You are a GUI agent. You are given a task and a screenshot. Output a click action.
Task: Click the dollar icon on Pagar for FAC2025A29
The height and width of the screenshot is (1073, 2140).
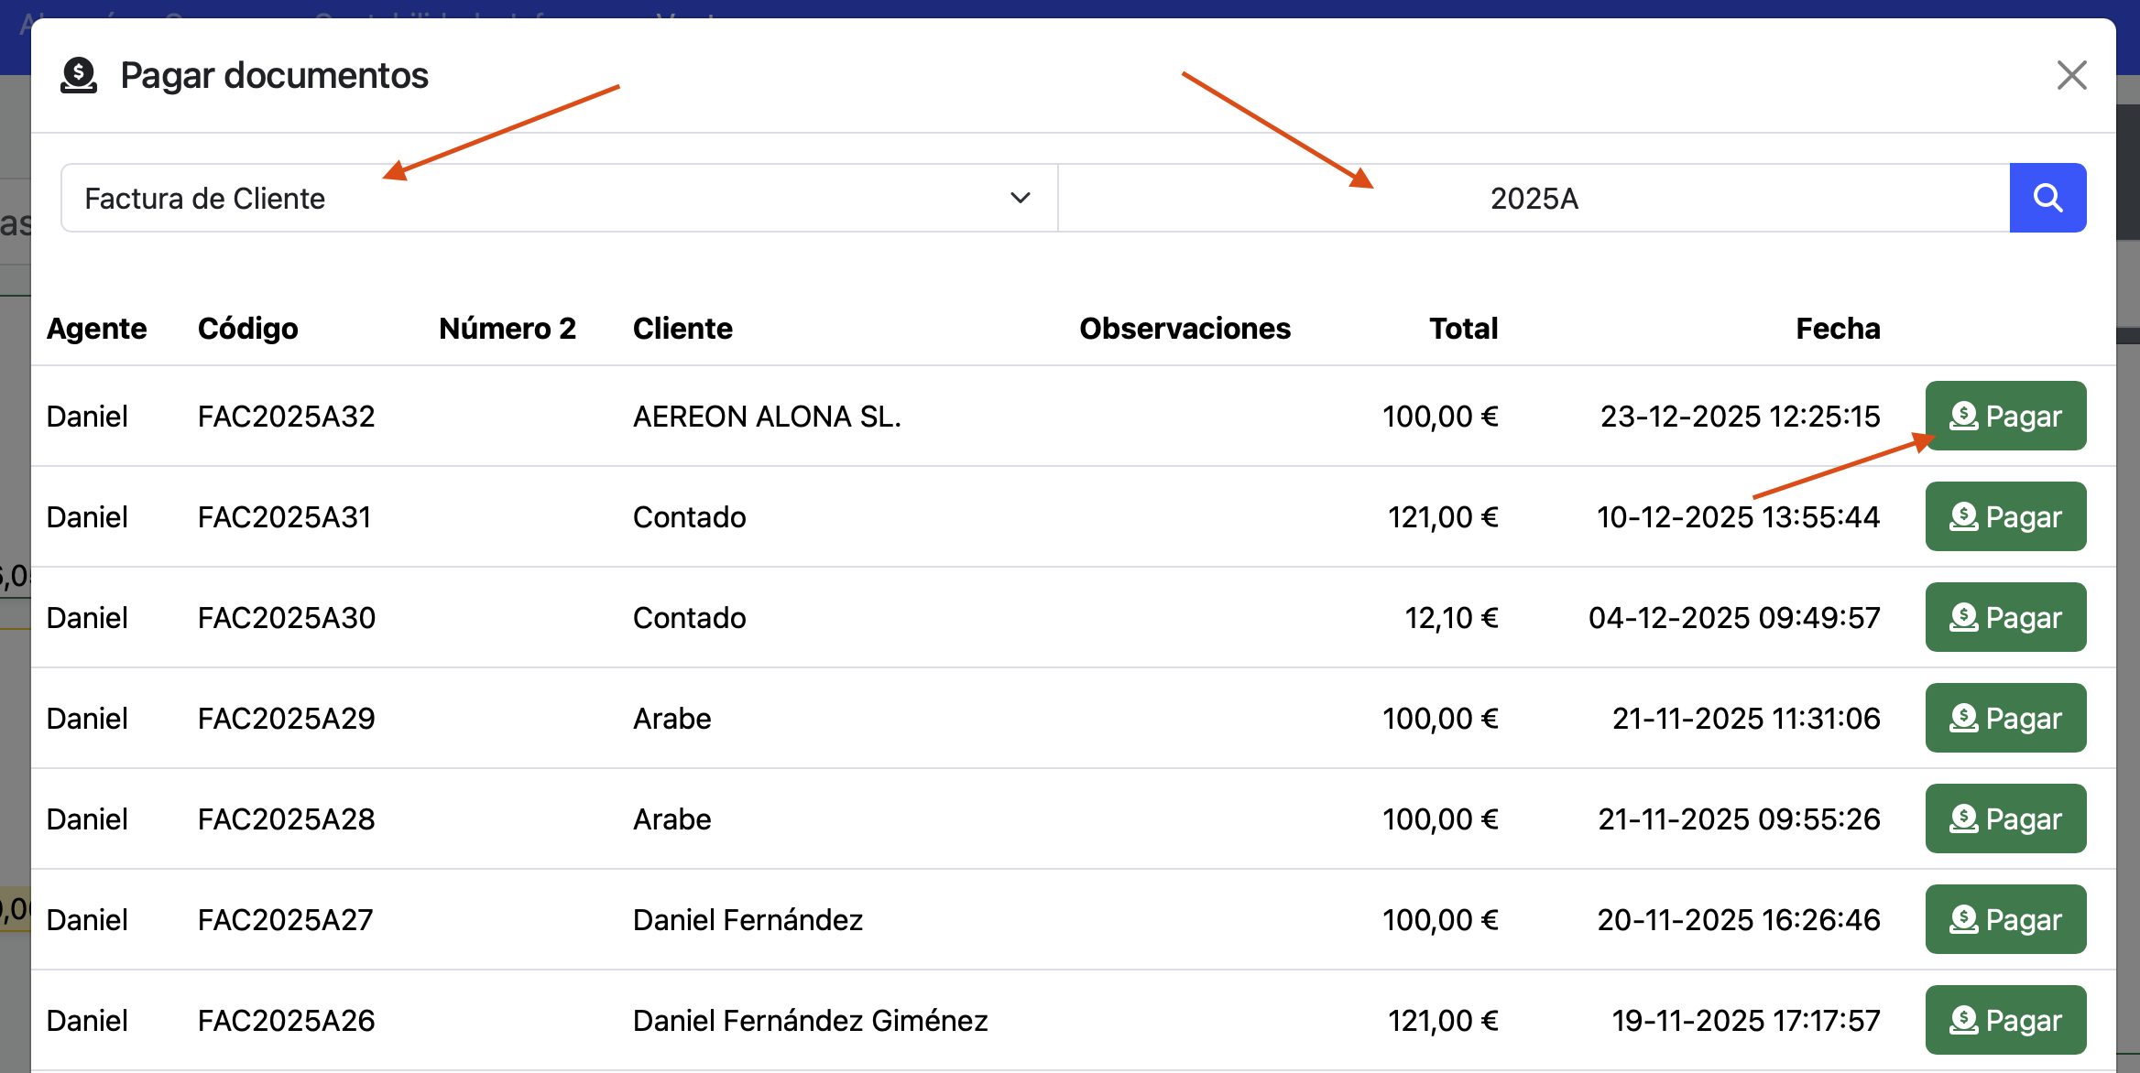click(x=1963, y=718)
